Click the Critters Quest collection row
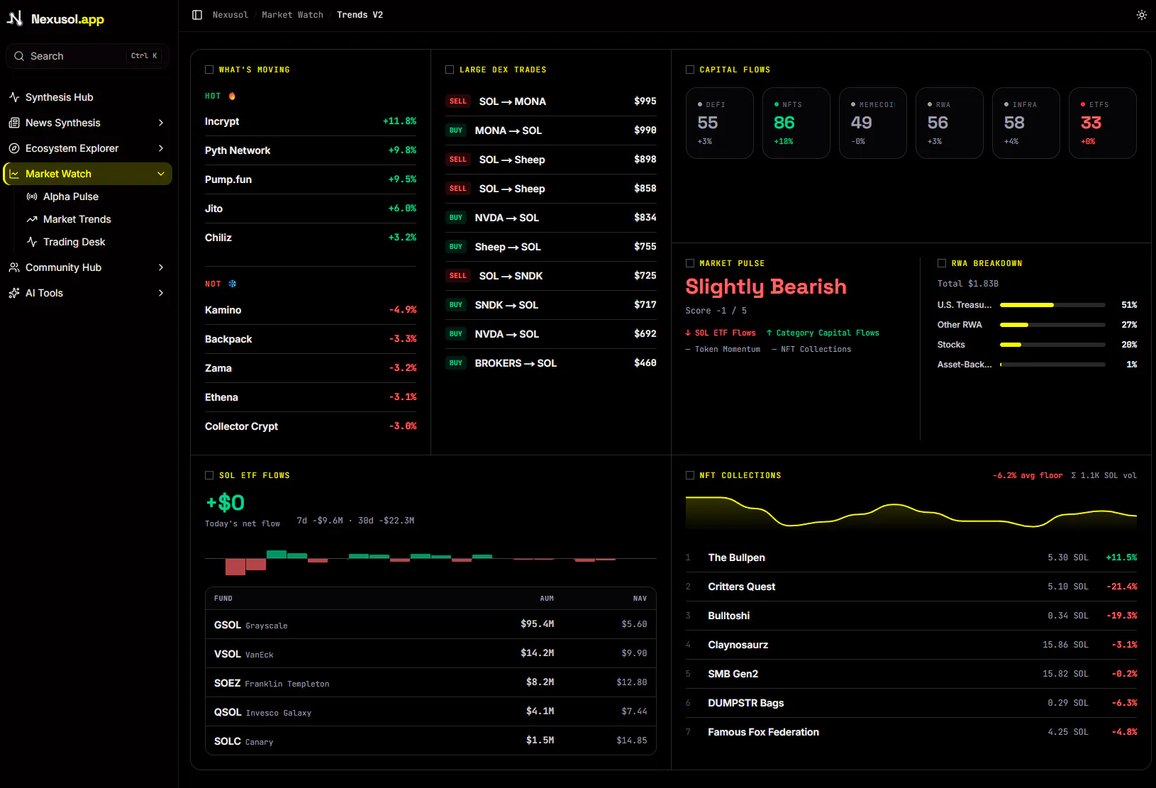 pyautogui.click(x=911, y=587)
